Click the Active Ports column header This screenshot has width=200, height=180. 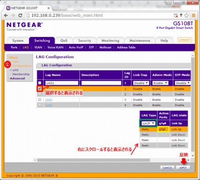164,115
